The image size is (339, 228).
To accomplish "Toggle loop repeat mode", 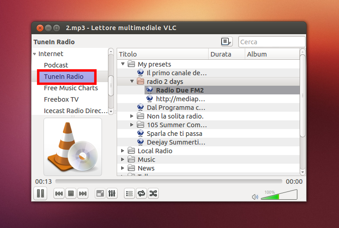I will [x=141, y=193].
